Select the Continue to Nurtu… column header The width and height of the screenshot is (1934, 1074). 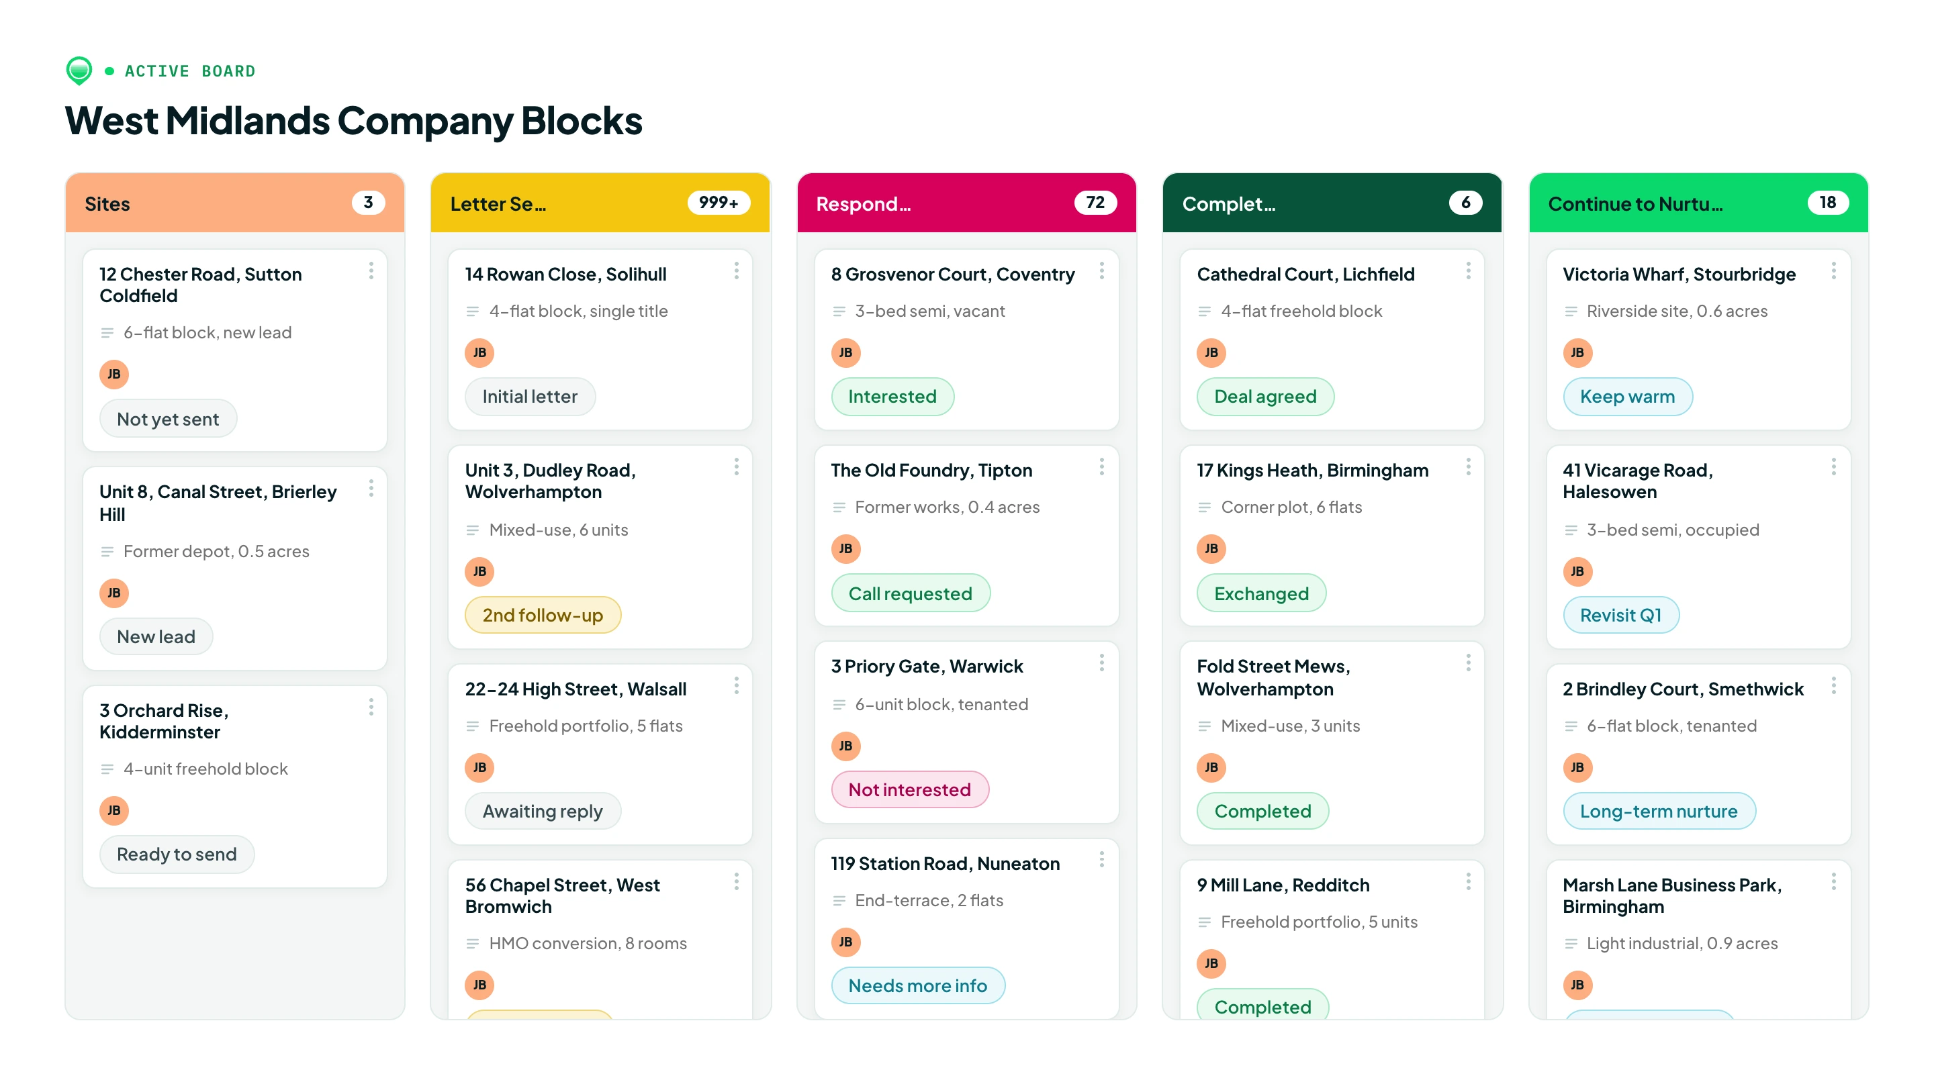pyautogui.click(x=1698, y=203)
